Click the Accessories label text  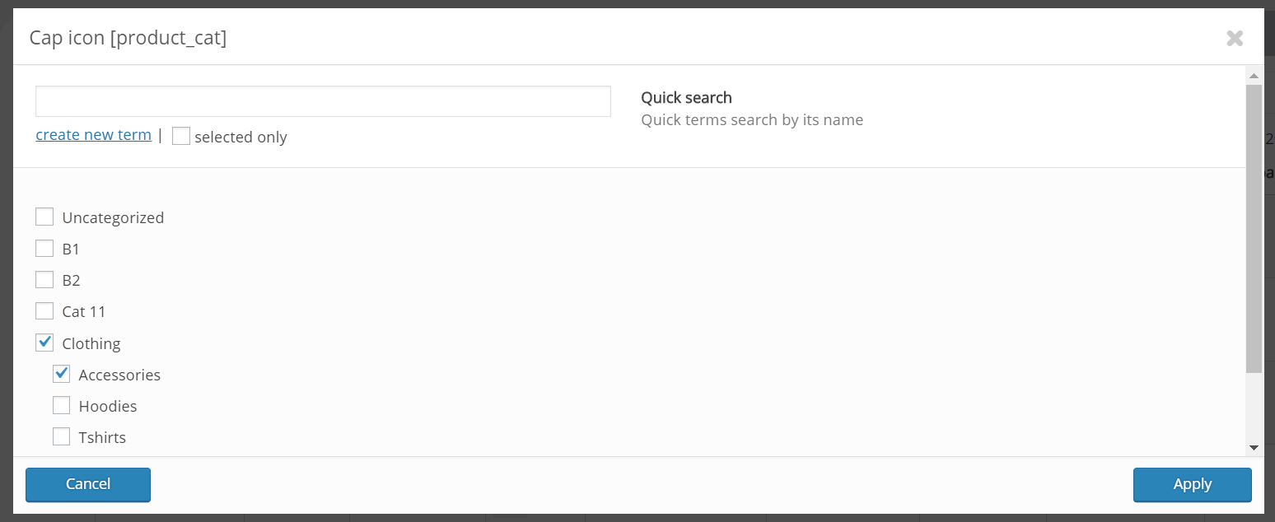(x=119, y=375)
